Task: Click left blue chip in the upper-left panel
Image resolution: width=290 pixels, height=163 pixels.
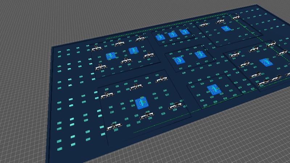Action: 111,56
